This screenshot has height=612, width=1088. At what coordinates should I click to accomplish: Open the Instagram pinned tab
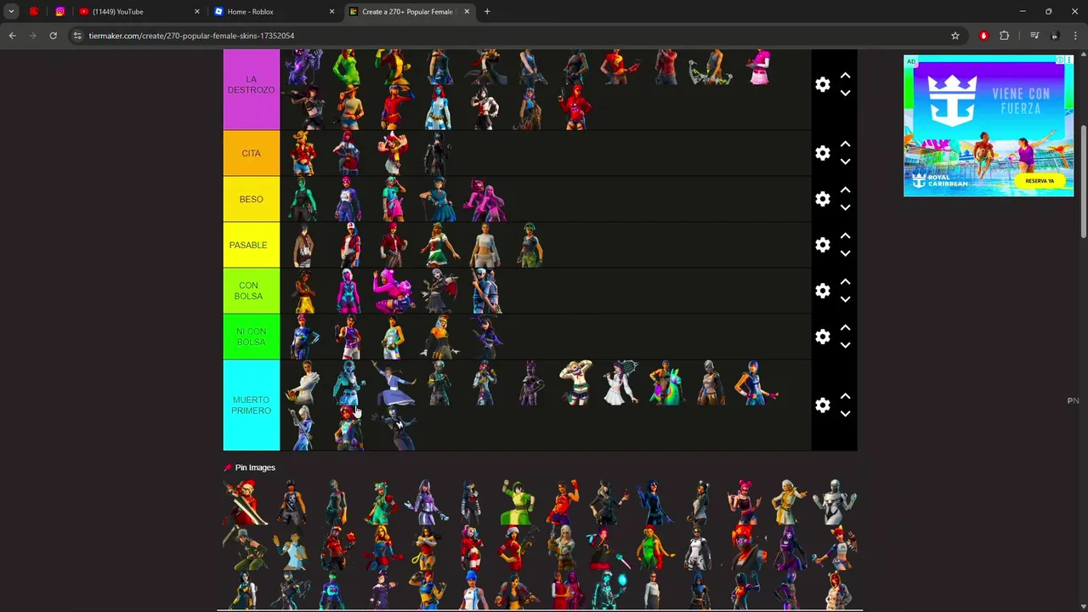(59, 12)
